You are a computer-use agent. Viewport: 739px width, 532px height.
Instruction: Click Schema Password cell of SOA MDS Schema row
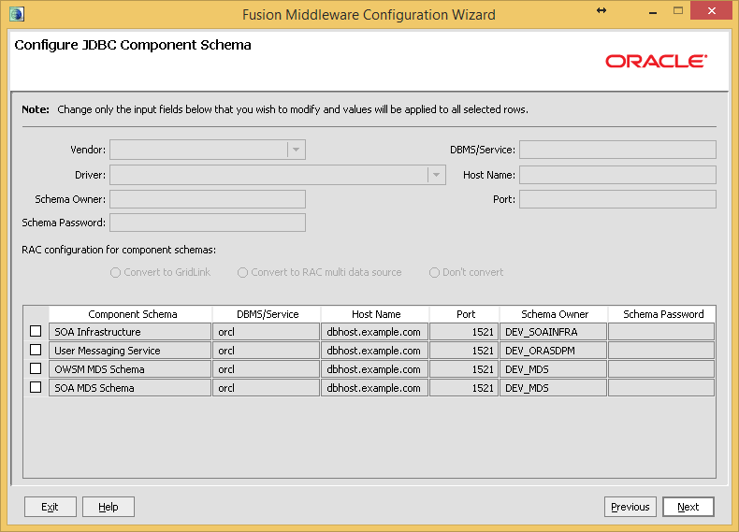[x=661, y=388]
